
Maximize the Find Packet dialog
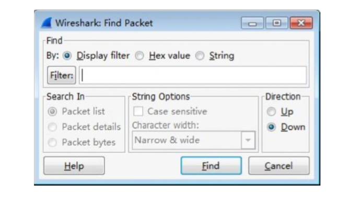click(x=276, y=23)
